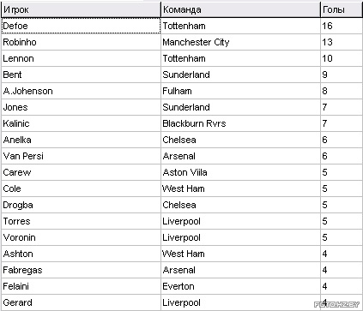Image resolution: width=363 pixels, height=311 pixels.
Task: Sort by the Команда column header
Action: [x=240, y=9]
